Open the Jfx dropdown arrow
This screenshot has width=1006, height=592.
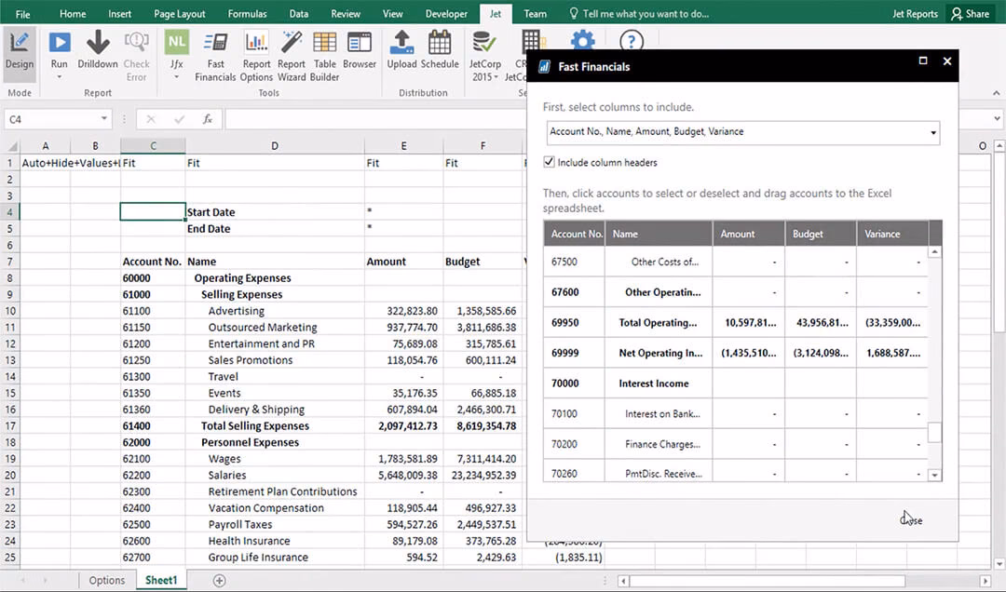point(176,77)
